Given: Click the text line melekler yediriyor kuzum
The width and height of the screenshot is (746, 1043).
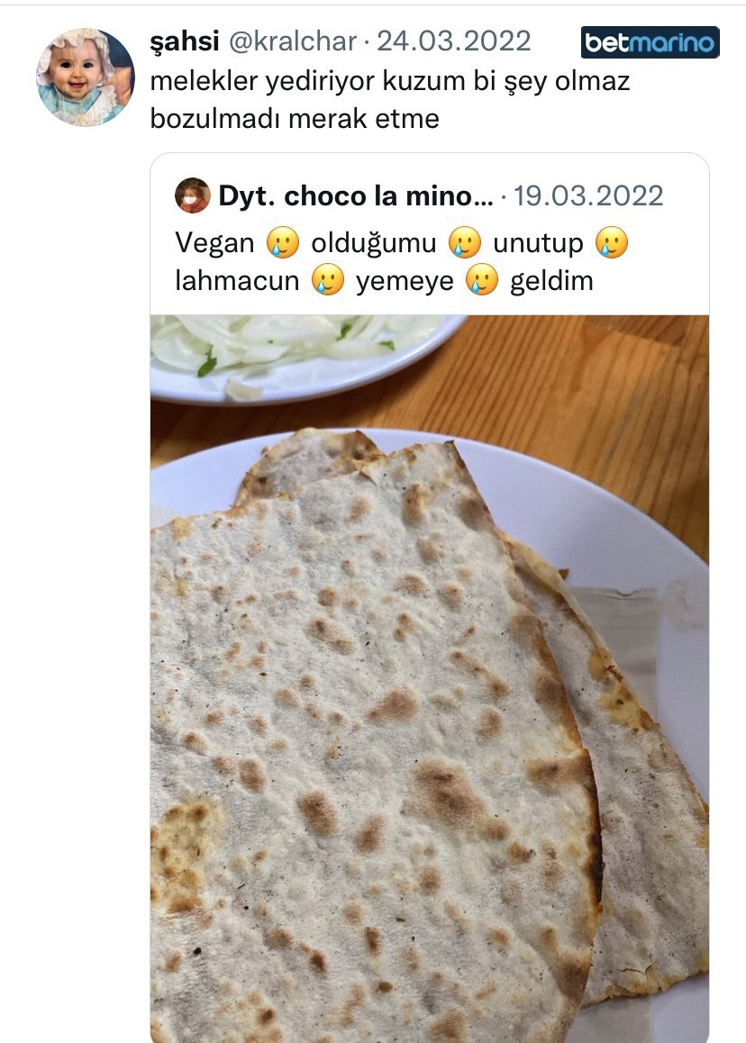Looking at the screenshot, I should [390, 82].
